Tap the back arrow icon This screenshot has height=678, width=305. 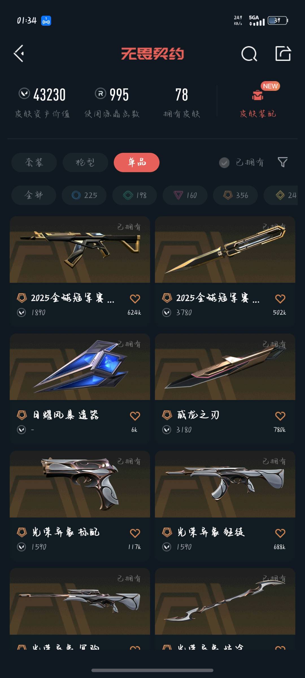(19, 53)
